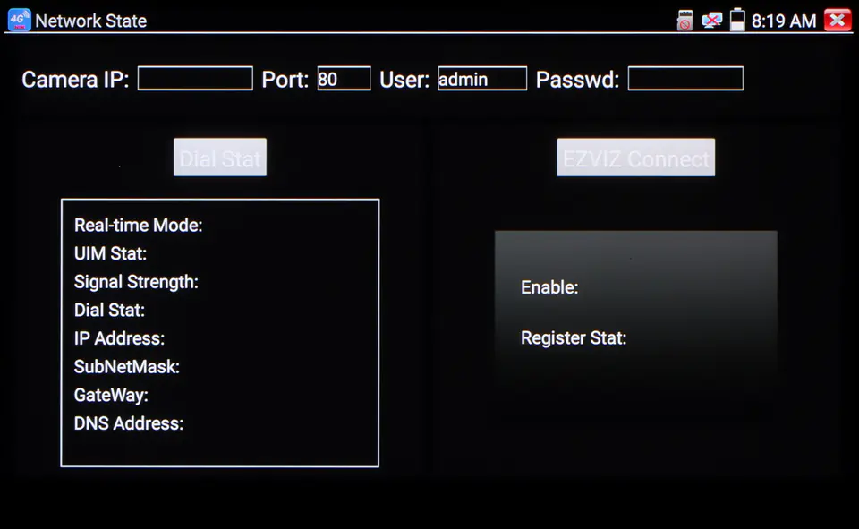Close the Network State window with red X
This screenshot has width=859, height=529.
(x=838, y=21)
